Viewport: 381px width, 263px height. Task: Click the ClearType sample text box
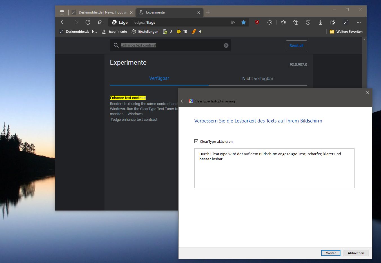274,168
